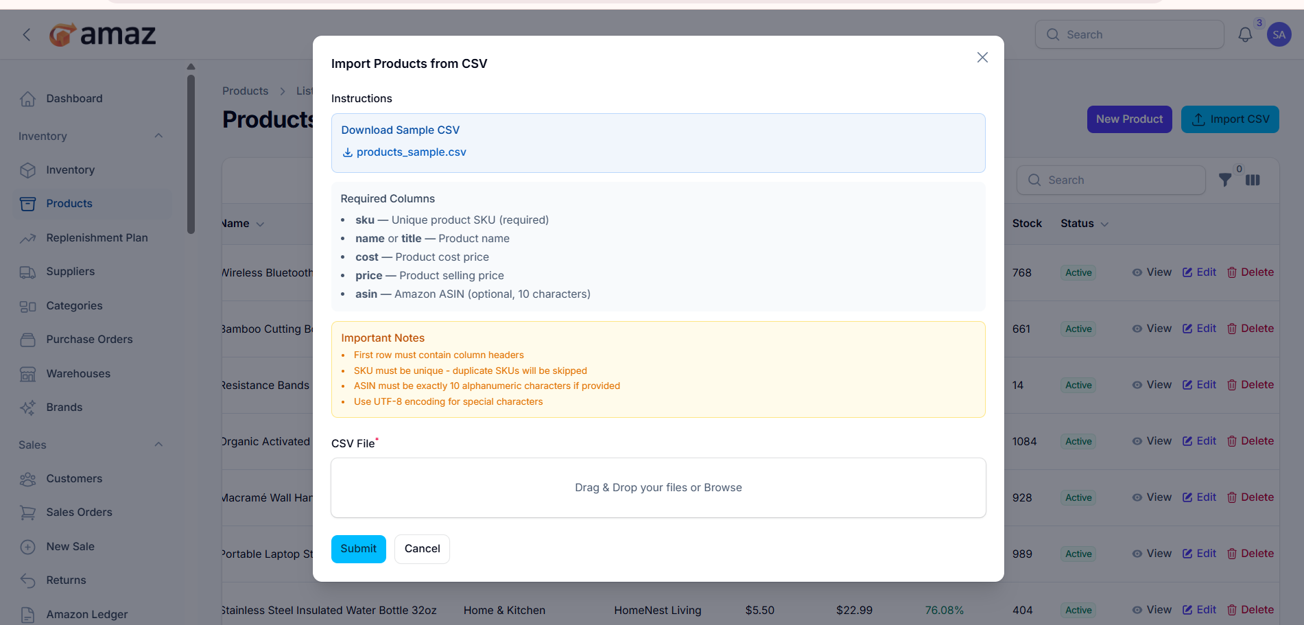
Task: Click the Cancel button
Action: [x=422, y=549]
